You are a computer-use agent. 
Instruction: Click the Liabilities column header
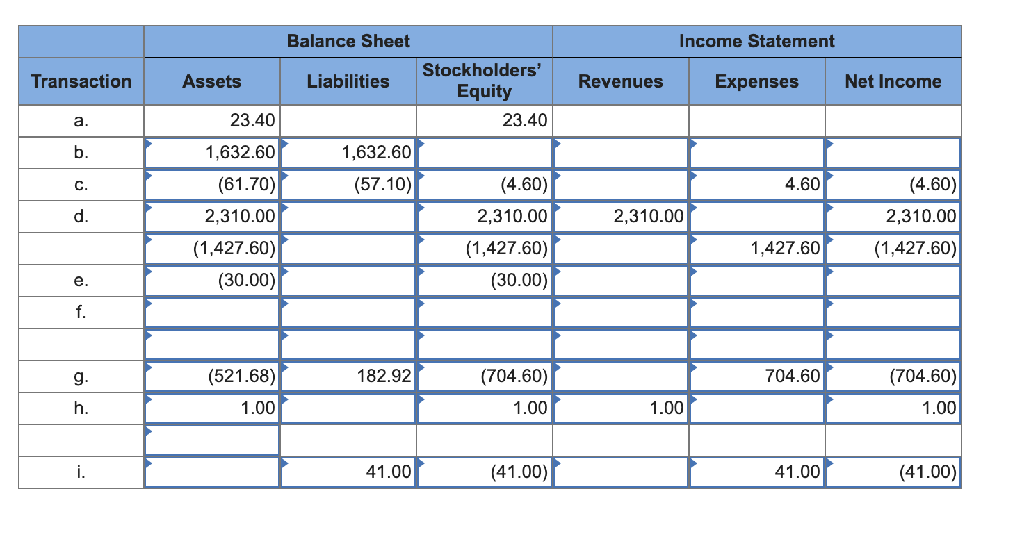[348, 81]
